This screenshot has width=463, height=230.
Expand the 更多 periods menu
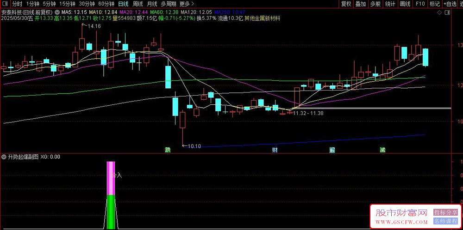187,4
